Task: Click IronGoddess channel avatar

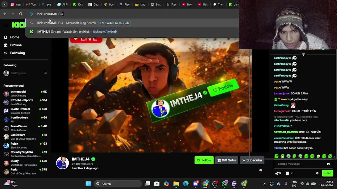Action: pyautogui.click(x=6, y=119)
